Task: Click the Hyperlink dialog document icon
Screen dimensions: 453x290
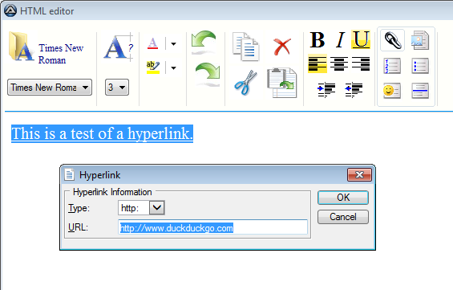Action: (69, 174)
